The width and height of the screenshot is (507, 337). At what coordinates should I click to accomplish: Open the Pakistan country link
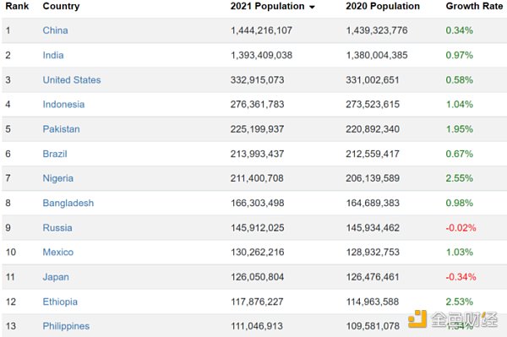pyautogui.click(x=61, y=129)
